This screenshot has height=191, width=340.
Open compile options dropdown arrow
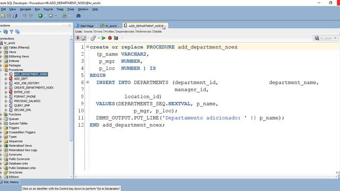coord(99,38)
